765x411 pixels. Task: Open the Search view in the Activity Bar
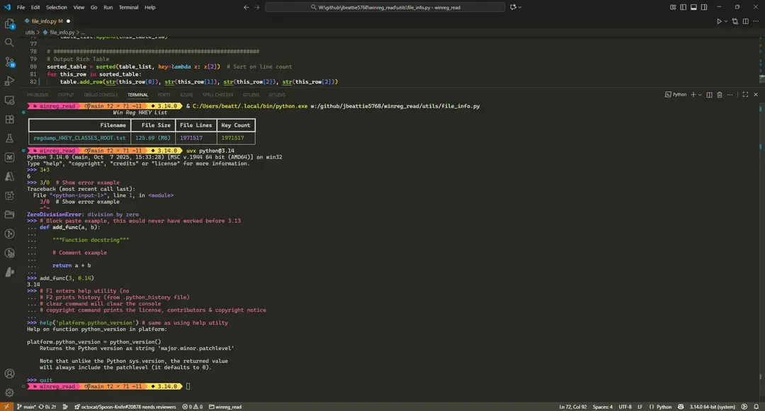click(x=9, y=42)
